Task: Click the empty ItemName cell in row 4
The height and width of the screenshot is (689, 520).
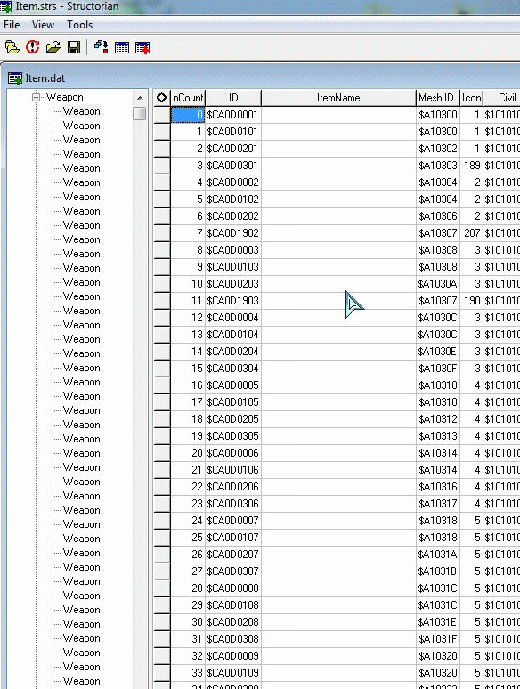Action: click(x=338, y=182)
